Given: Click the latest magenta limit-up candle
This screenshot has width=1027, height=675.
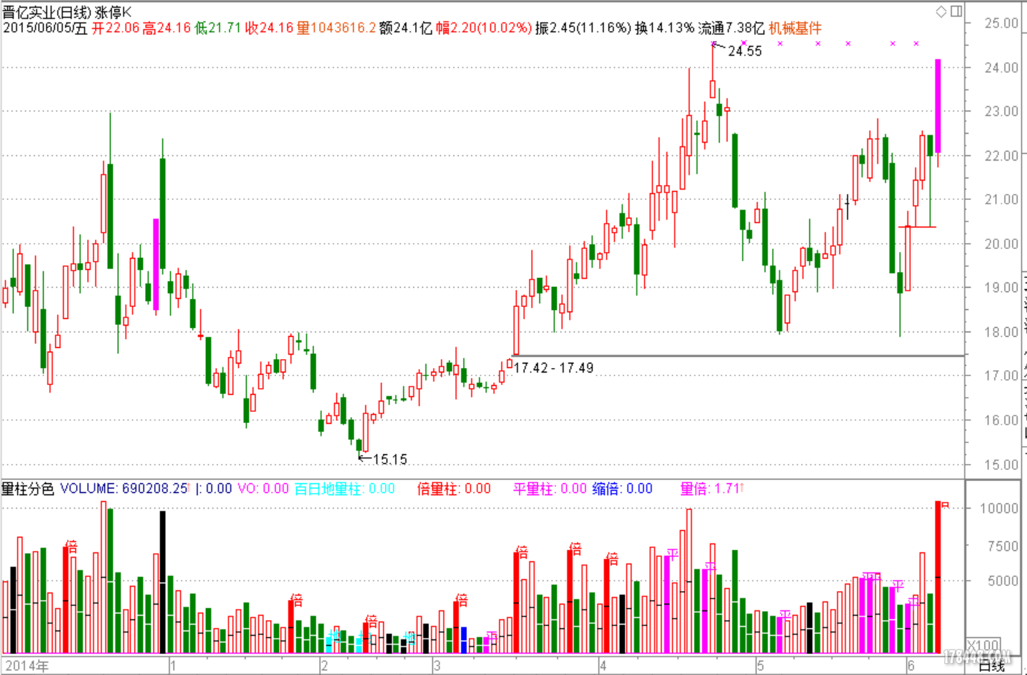Looking at the screenshot, I should point(939,106).
